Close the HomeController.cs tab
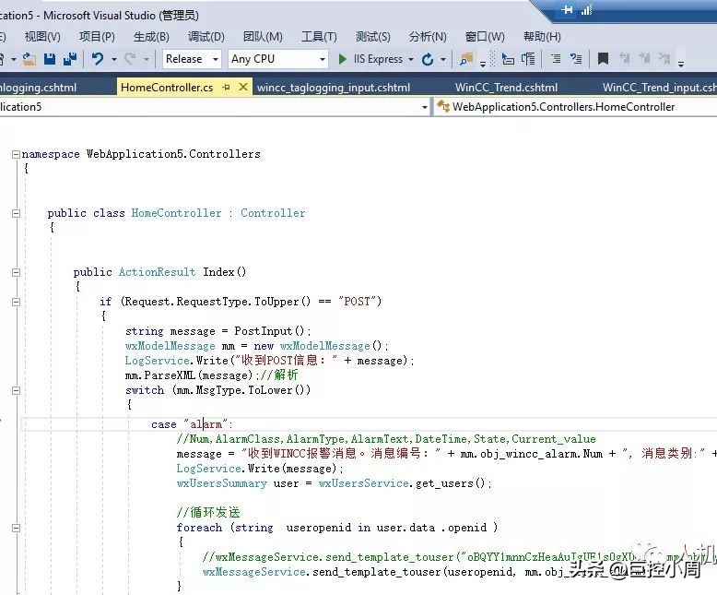This screenshot has width=717, height=595. (243, 87)
